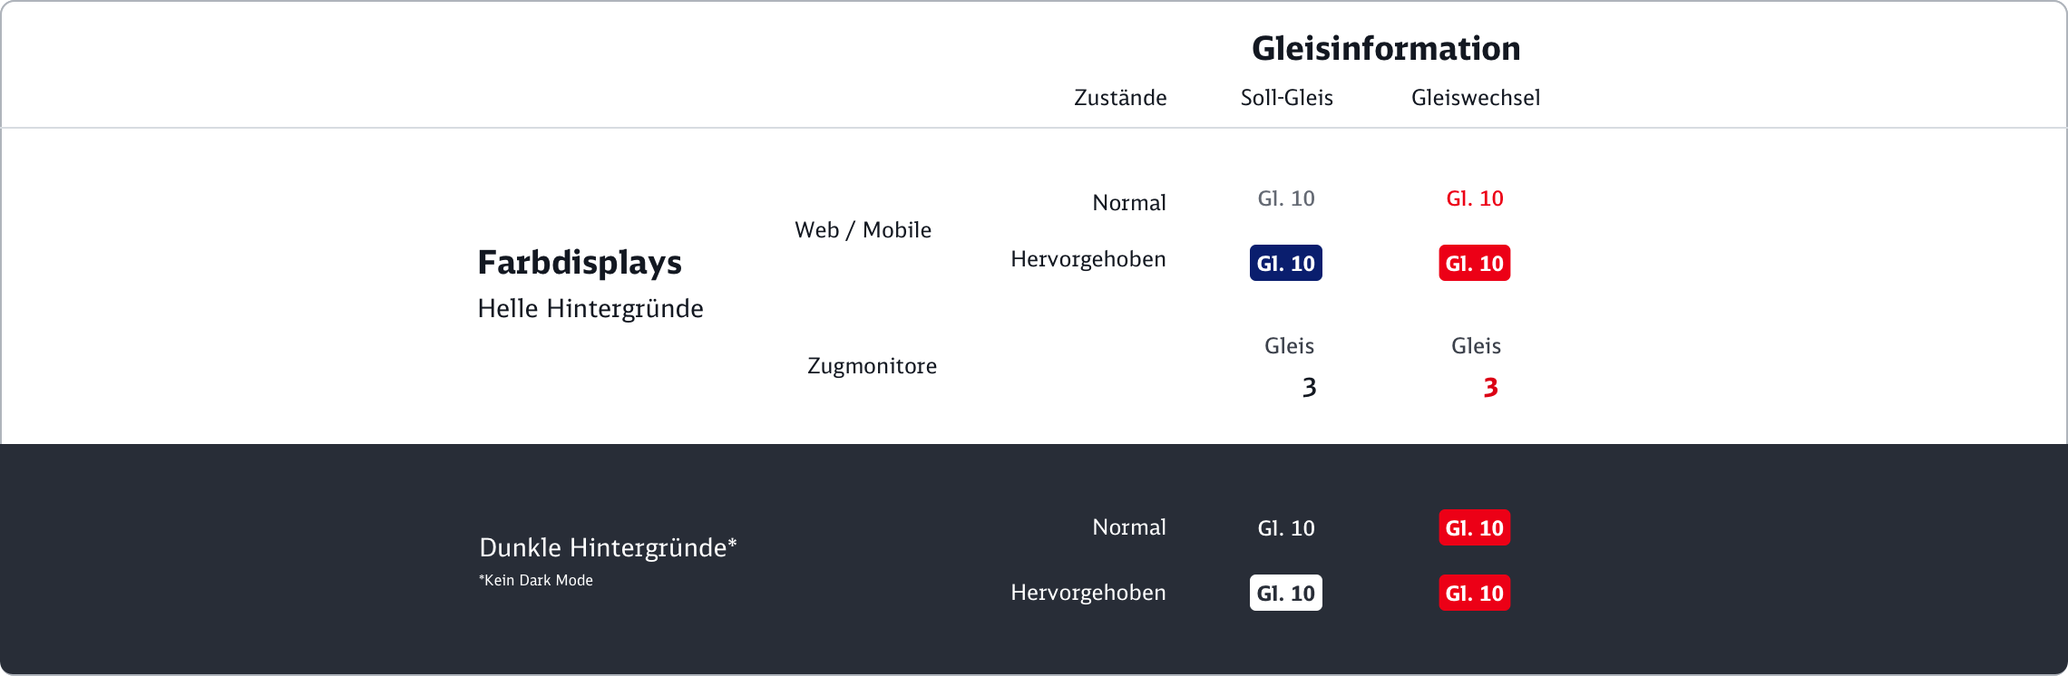Image resolution: width=2068 pixels, height=676 pixels.
Task: Click the "Gleisinformation" heading
Action: pos(1385,49)
